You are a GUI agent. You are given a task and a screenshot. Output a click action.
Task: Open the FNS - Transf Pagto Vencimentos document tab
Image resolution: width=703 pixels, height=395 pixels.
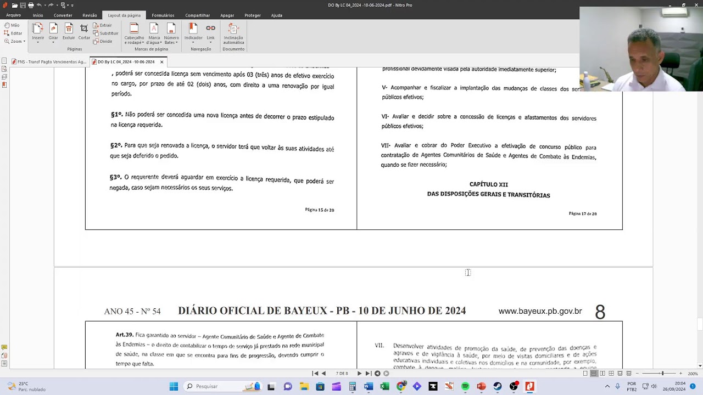pos(49,62)
